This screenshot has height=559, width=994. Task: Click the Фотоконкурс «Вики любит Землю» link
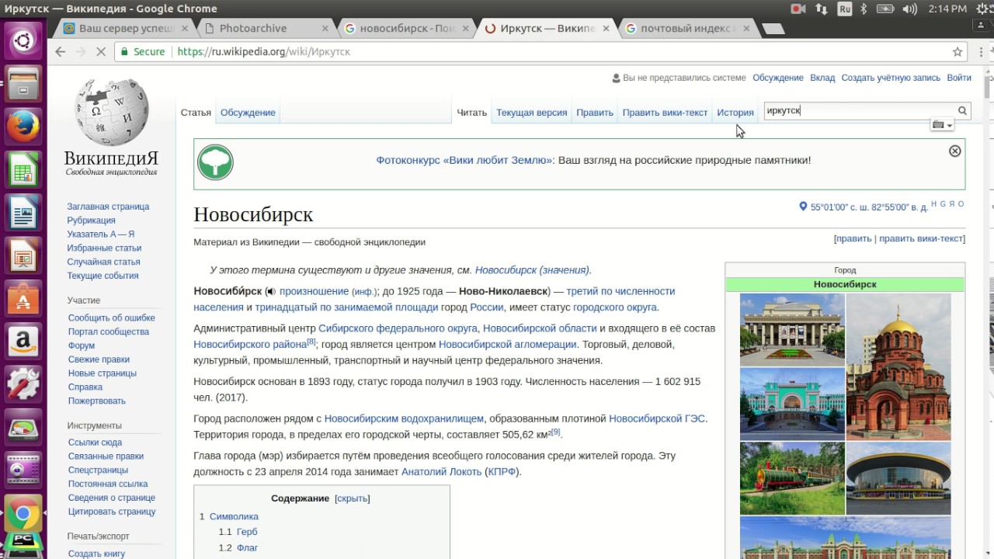(464, 160)
